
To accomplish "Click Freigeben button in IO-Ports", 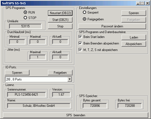I will pyautogui.click(x=60, y=73).
